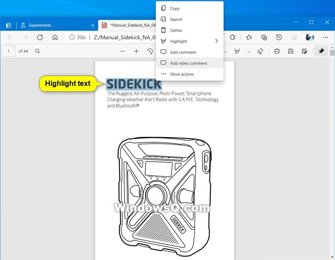The image size is (335, 260).
Task: Click the radio illustration in PDF
Action: pyautogui.click(x=164, y=196)
